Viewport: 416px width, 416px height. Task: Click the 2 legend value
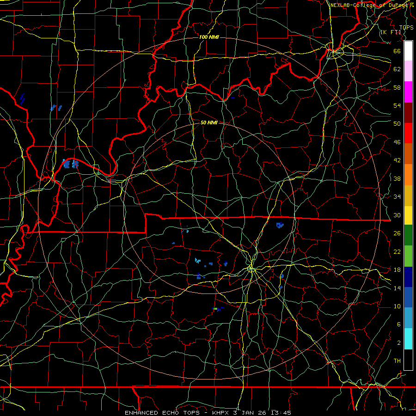click(399, 343)
